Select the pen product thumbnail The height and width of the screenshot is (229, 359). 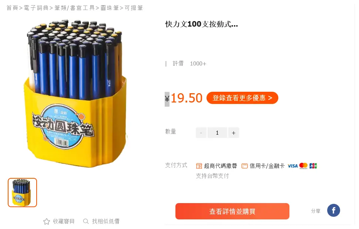pyautogui.click(x=23, y=192)
